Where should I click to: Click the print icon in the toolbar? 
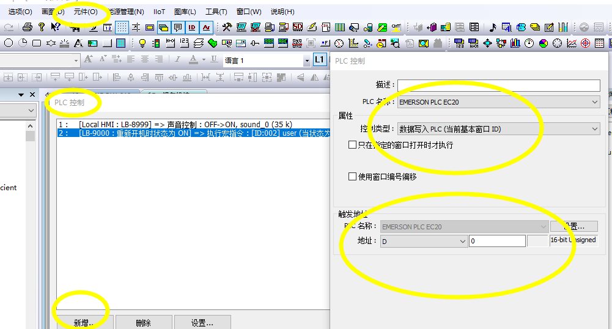27,27
